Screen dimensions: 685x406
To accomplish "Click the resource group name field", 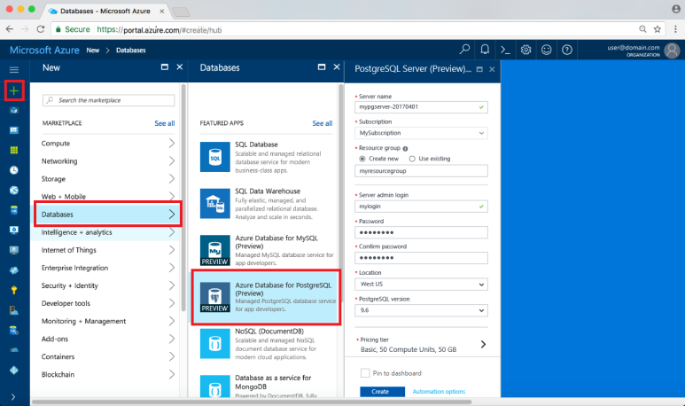I will pyautogui.click(x=421, y=171).
